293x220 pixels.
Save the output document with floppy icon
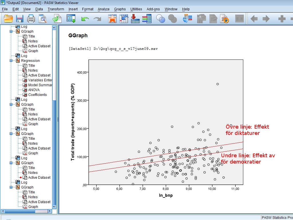[19, 19]
